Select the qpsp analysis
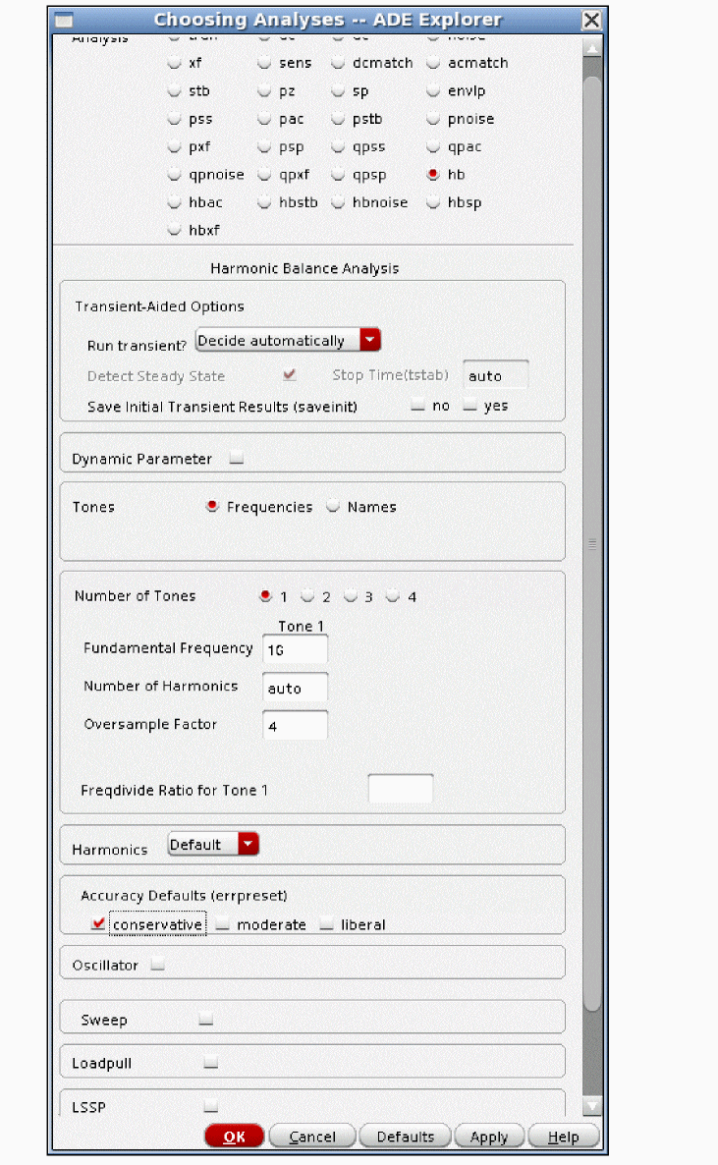Viewport: 718px width, 1165px height. 338,174
